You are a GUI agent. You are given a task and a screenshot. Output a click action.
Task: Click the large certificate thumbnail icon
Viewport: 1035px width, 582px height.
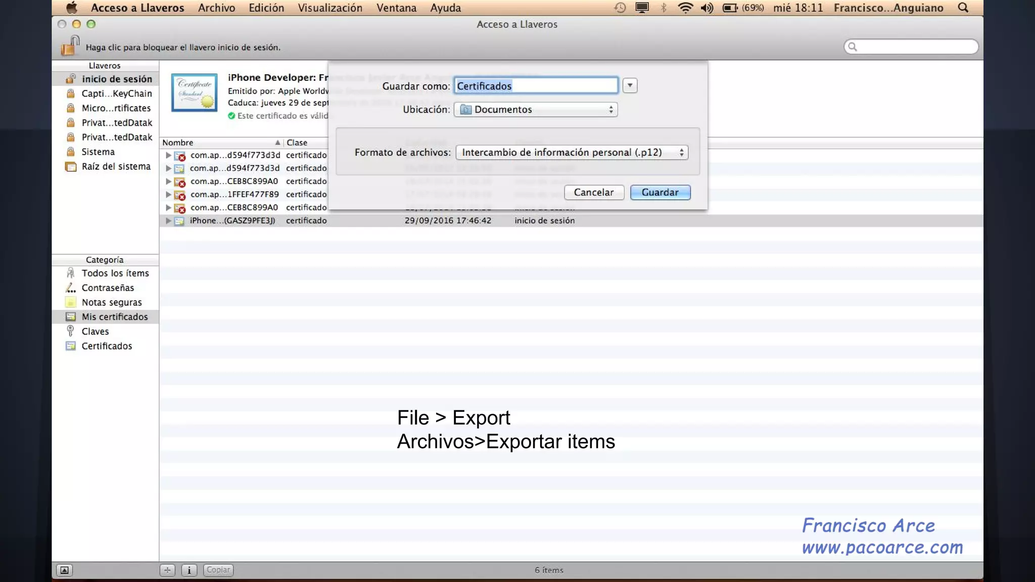[195, 92]
